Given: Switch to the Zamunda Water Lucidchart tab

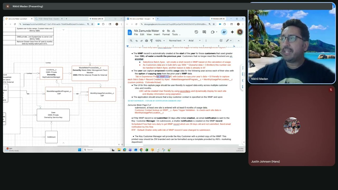Looking at the screenshot, I should (x=18, y=19).
